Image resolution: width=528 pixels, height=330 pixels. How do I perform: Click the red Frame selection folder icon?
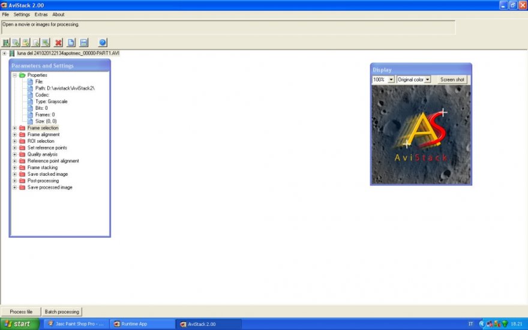[22, 128]
